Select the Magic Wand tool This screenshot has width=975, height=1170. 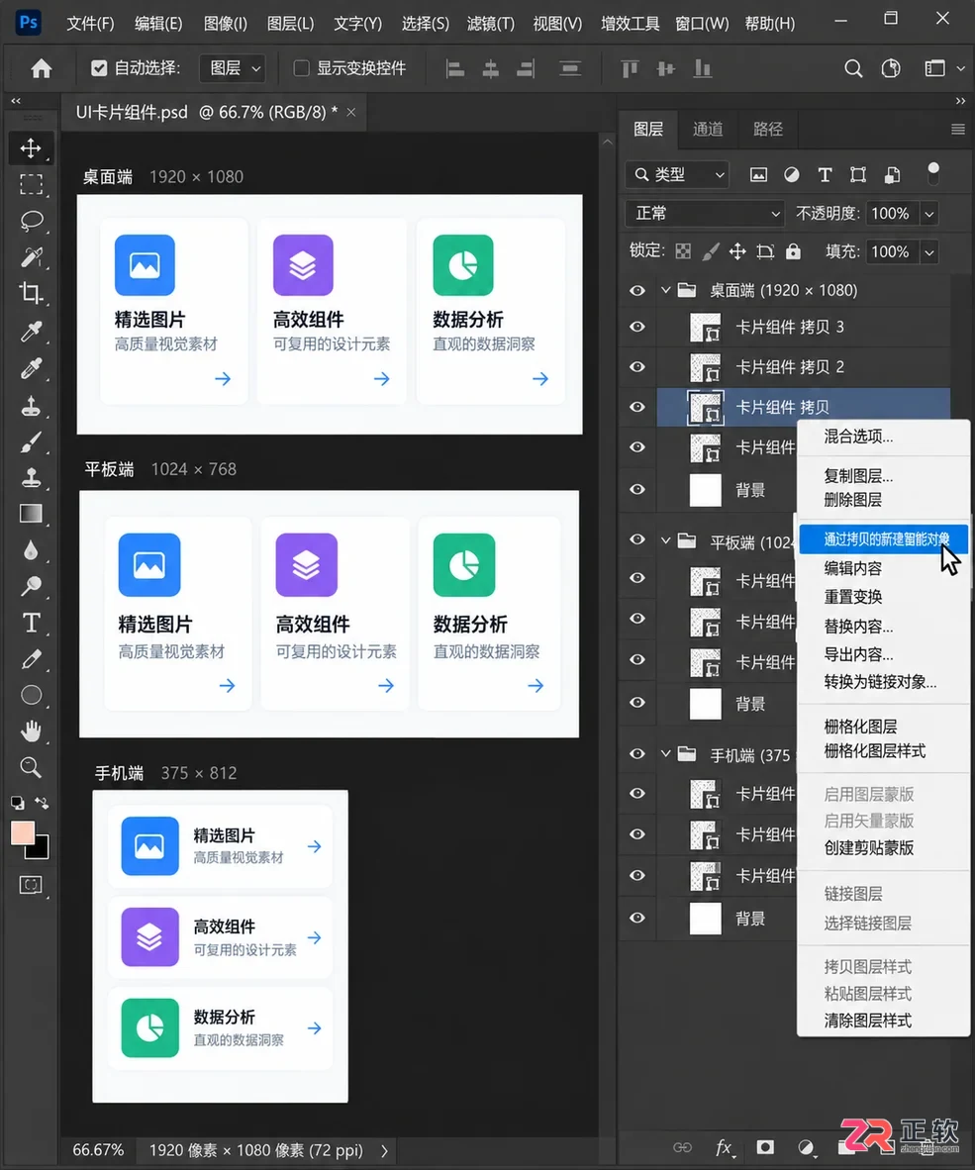(x=31, y=256)
